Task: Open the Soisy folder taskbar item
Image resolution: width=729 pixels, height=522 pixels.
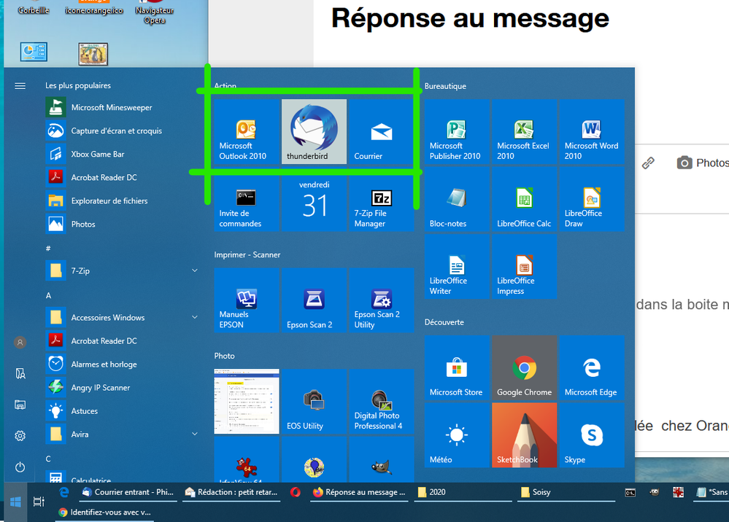Action: [x=566, y=492]
